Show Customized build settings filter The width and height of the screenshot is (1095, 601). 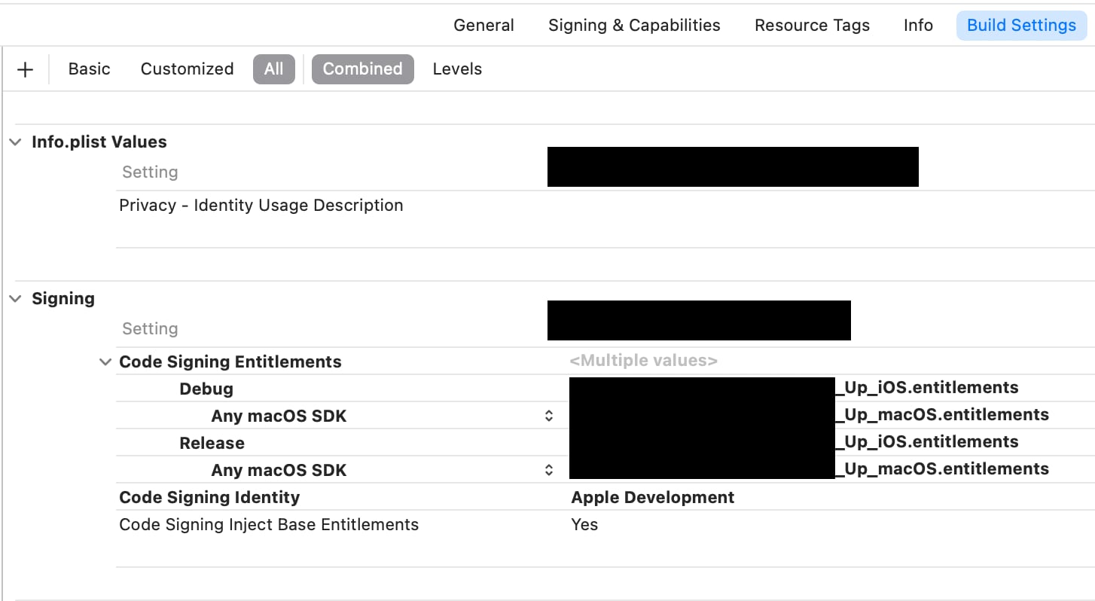click(x=187, y=69)
